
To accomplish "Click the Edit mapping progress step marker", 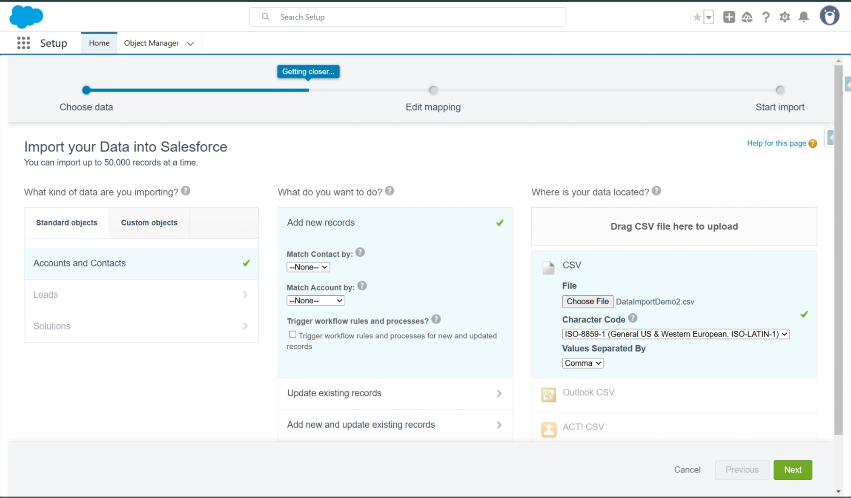I will (x=433, y=90).
